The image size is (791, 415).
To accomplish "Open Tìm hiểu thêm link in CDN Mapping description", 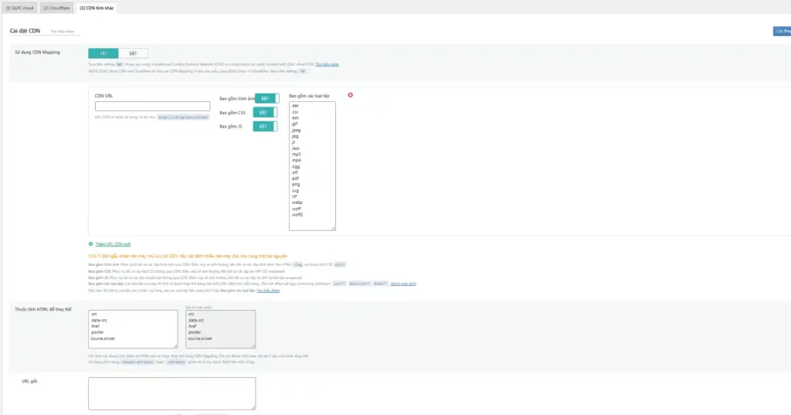I will [327, 65].
